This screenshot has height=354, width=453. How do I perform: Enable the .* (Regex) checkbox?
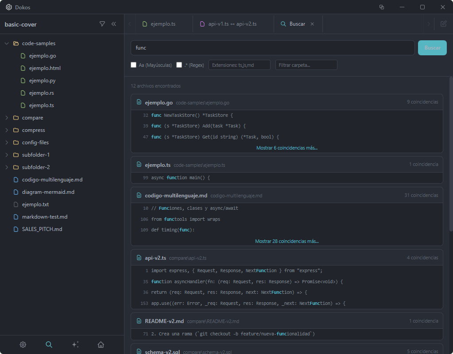179,65
